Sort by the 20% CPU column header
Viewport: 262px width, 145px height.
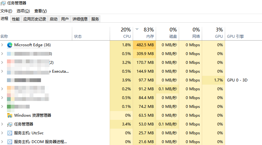pos(121,34)
